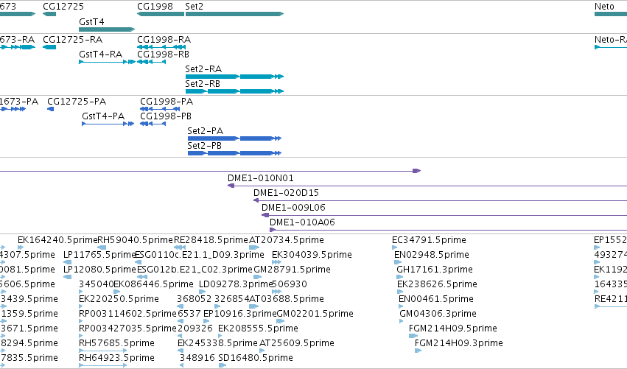Click EST GH17161.3prime
Viewport: 627px width, 369px height.
pyautogui.click(x=435, y=270)
